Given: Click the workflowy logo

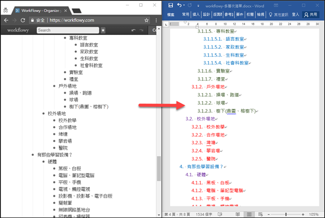Looking at the screenshot, I should click(18, 30).
